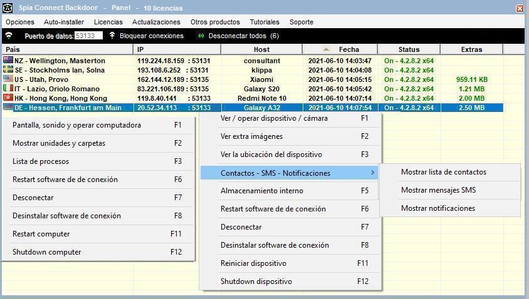Viewport: 529px width, 299px height.
Task: Click the Extras value 2.00 MB
Action: [471, 98]
